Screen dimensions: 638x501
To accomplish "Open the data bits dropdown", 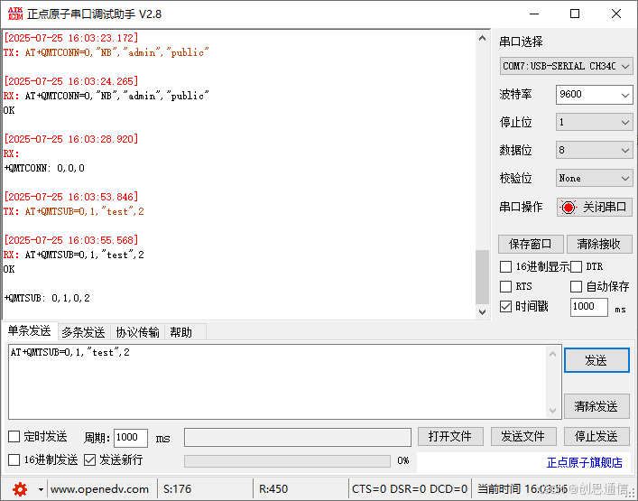I will point(594,150).
